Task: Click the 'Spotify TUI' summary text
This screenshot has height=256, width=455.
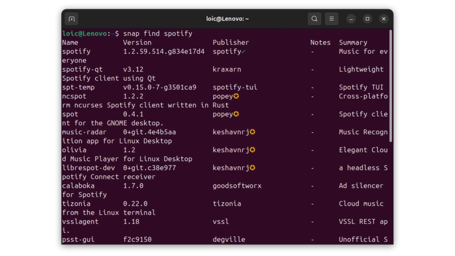Action: [x=361, y=87]
